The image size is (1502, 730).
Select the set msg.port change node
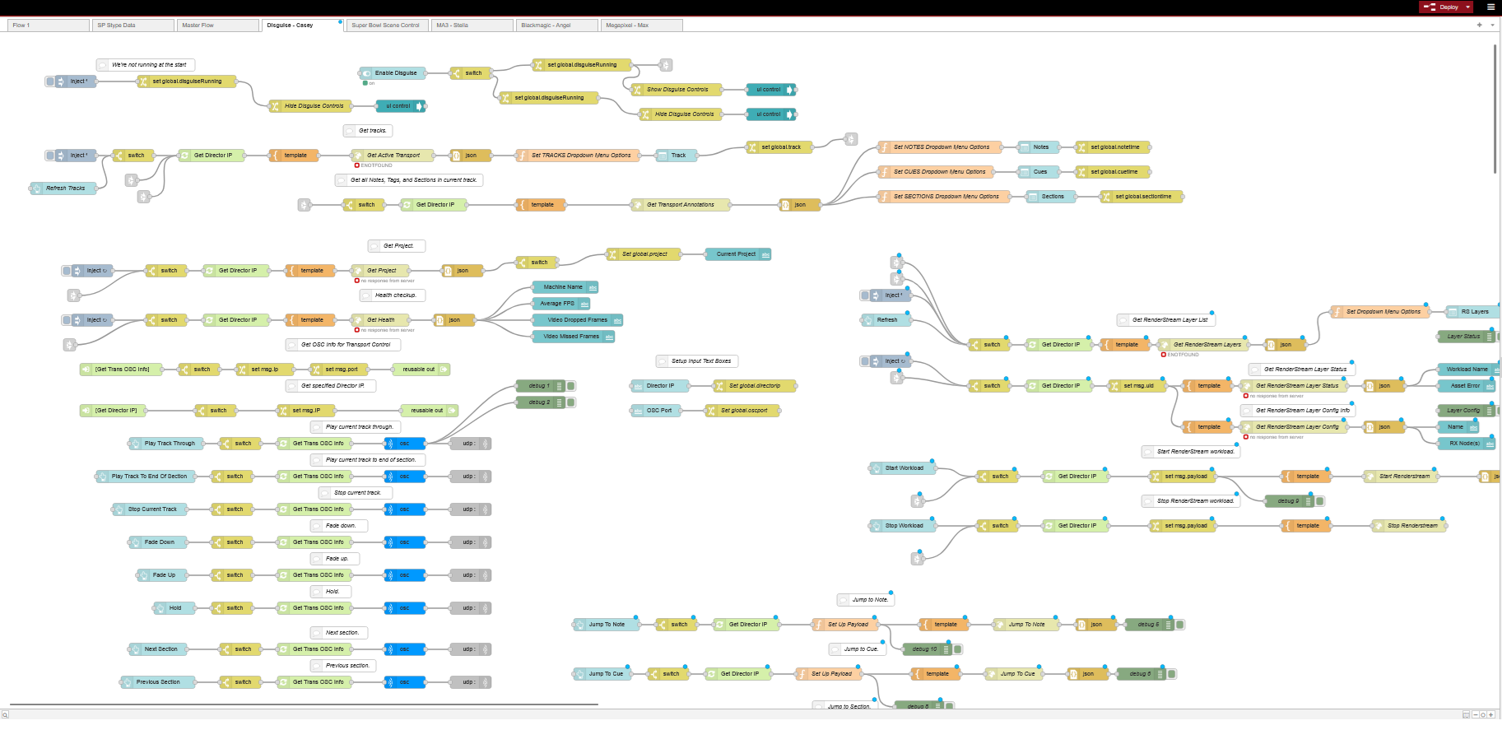pos(339,370)
